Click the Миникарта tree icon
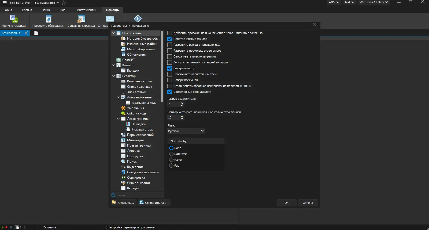The width and height of the screenshot is (429, 230). (123, 140)
